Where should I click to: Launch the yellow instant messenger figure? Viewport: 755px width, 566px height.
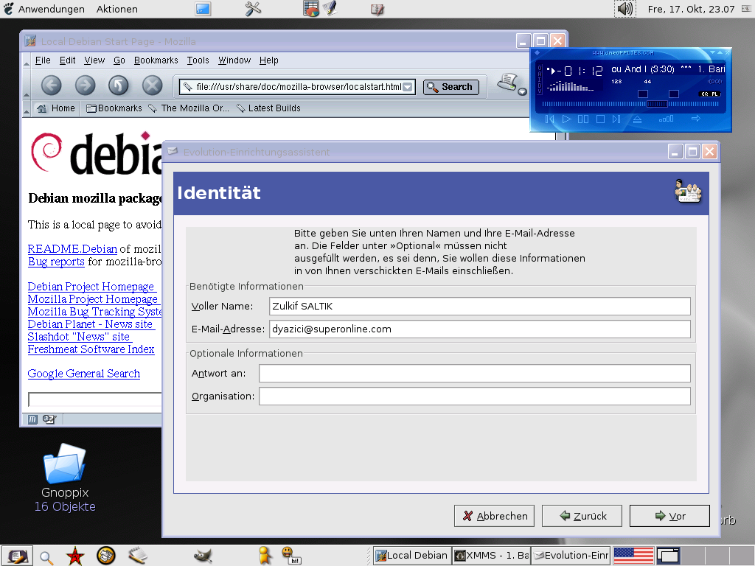265,556
